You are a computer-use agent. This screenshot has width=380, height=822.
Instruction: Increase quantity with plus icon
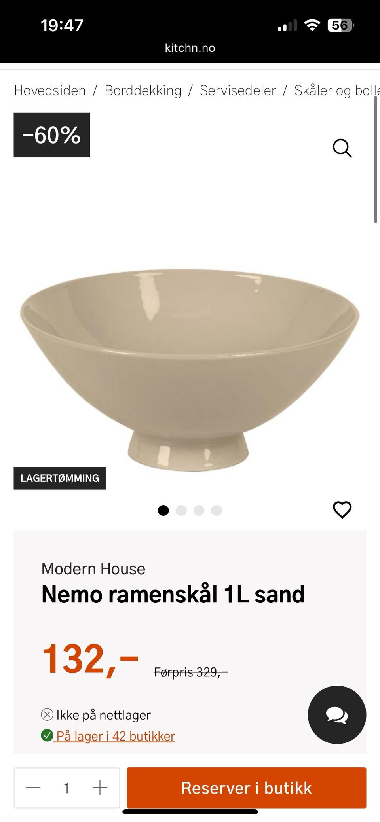100,788
